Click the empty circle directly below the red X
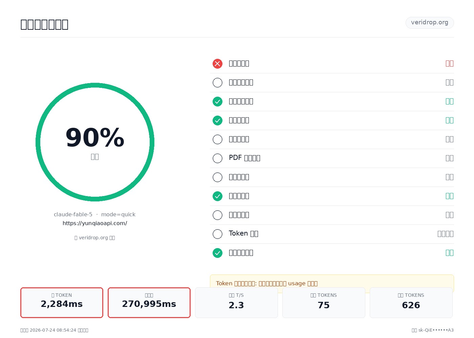This screenshot has width=474, height=338. (217, 82)
